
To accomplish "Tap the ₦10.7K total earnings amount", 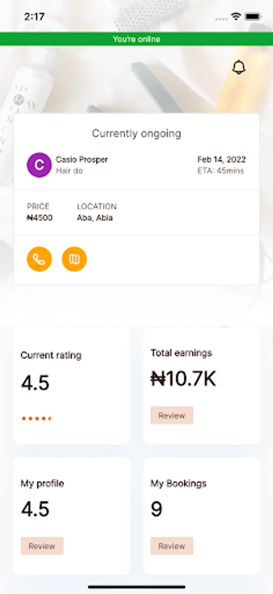I will 183,379.
